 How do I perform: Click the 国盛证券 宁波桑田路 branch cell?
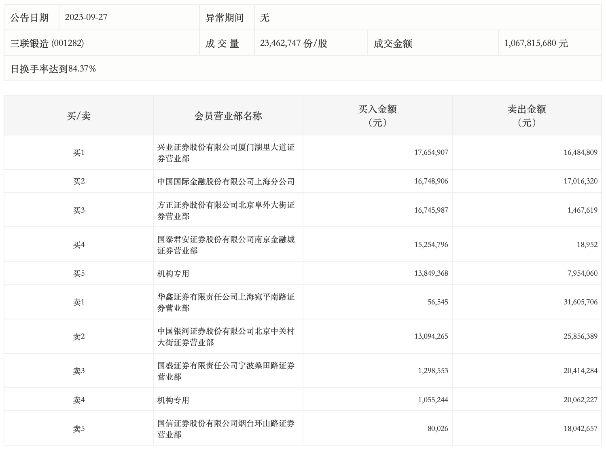(226, 371)
